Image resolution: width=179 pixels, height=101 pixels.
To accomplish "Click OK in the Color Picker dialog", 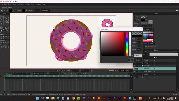I will 131,60.
